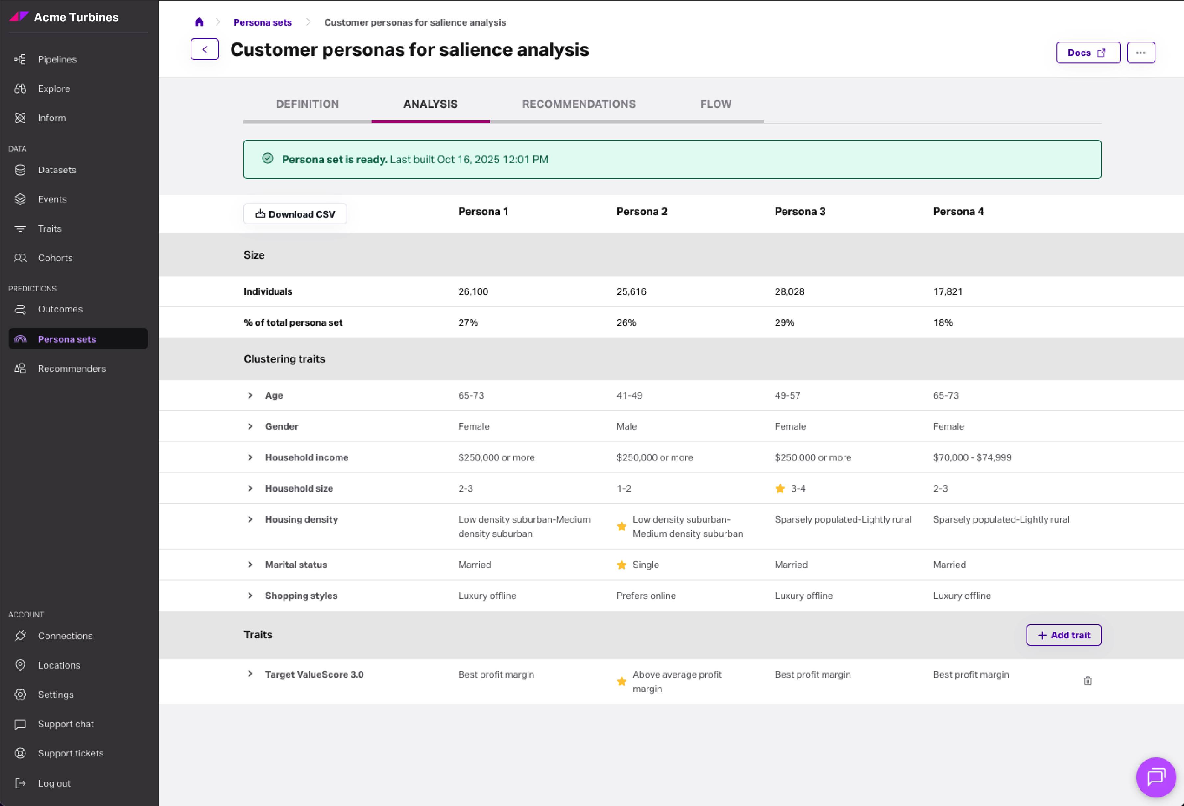Open Pipelines from the sidebar

click(x=57, y=59)
